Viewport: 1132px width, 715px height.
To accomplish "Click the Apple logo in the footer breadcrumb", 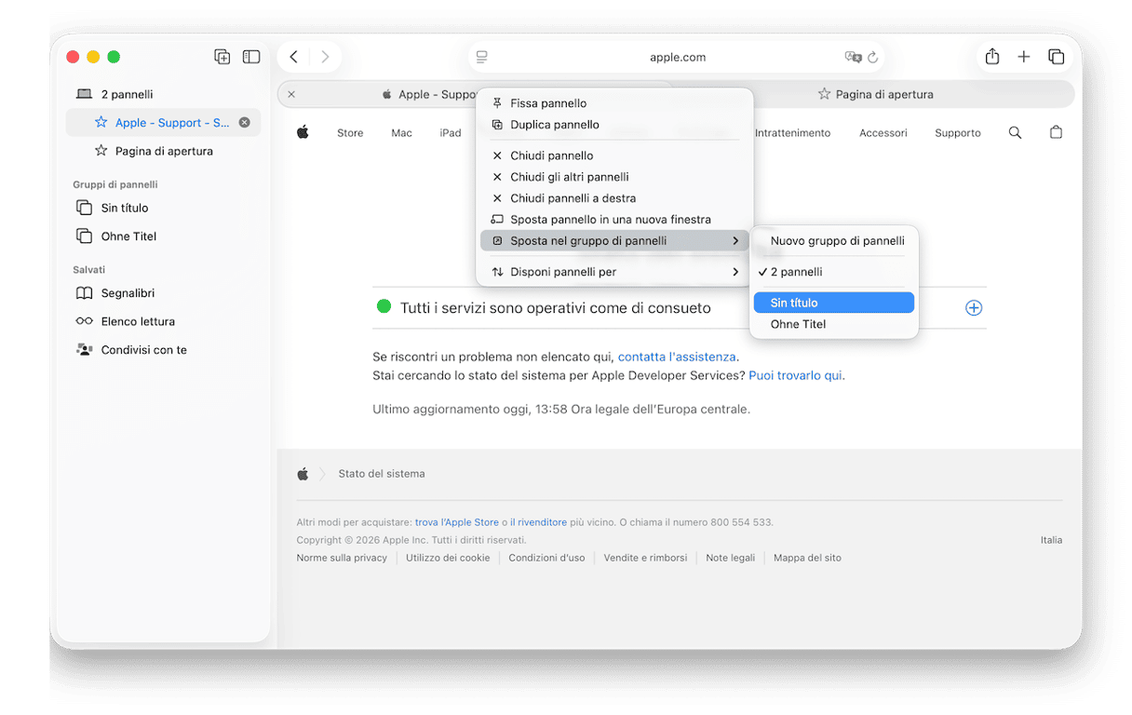I will coord(303,474).
